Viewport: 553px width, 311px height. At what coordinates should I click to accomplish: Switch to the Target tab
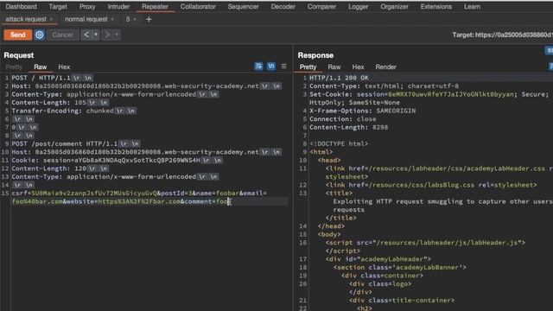58,7
